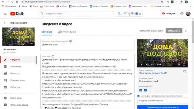Click the keyword input field Введите ключевое слово

pos(163,101)
